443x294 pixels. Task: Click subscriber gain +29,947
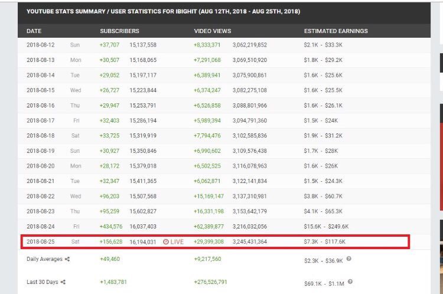point(109,105)
